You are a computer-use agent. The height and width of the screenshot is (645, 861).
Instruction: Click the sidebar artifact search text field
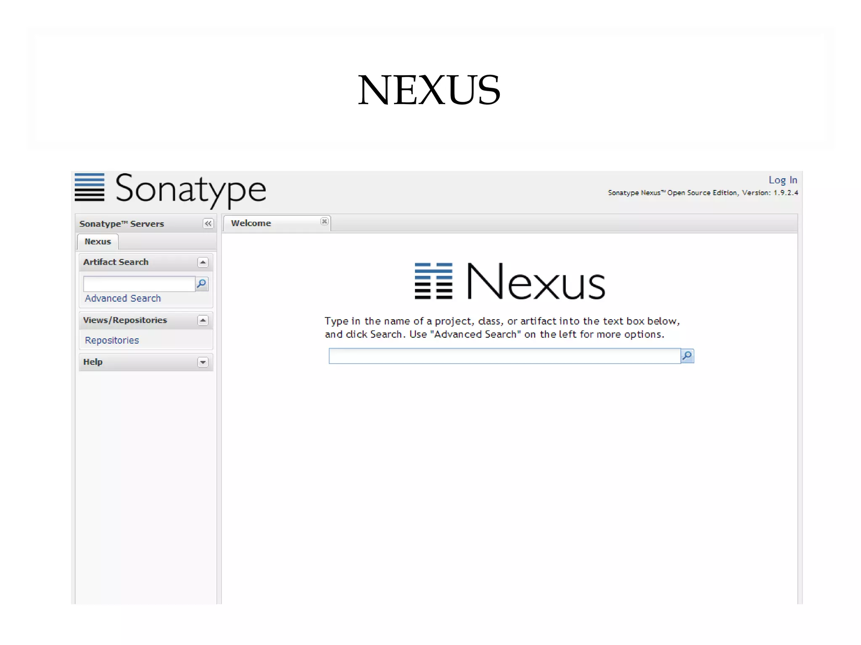pos(139,284)
